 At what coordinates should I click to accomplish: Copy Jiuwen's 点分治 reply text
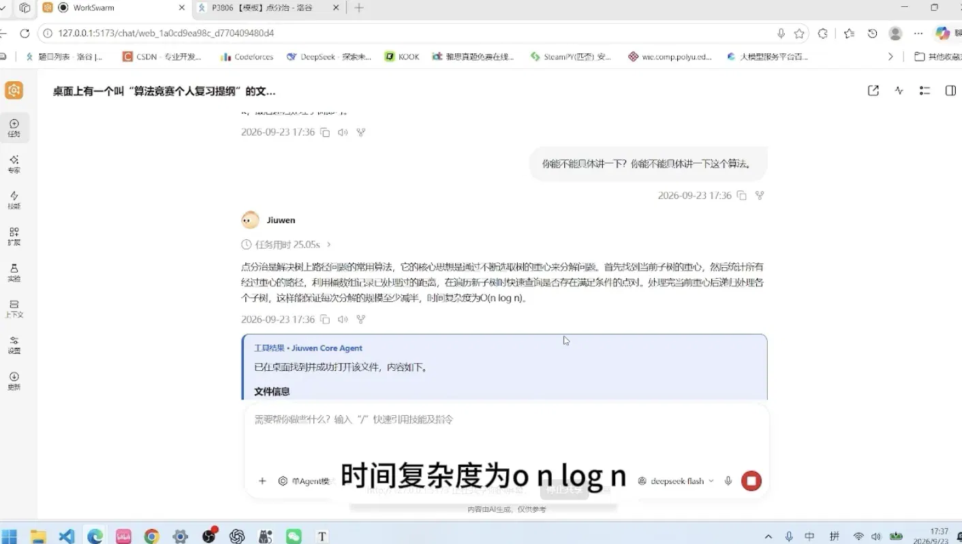click(325, 319)
